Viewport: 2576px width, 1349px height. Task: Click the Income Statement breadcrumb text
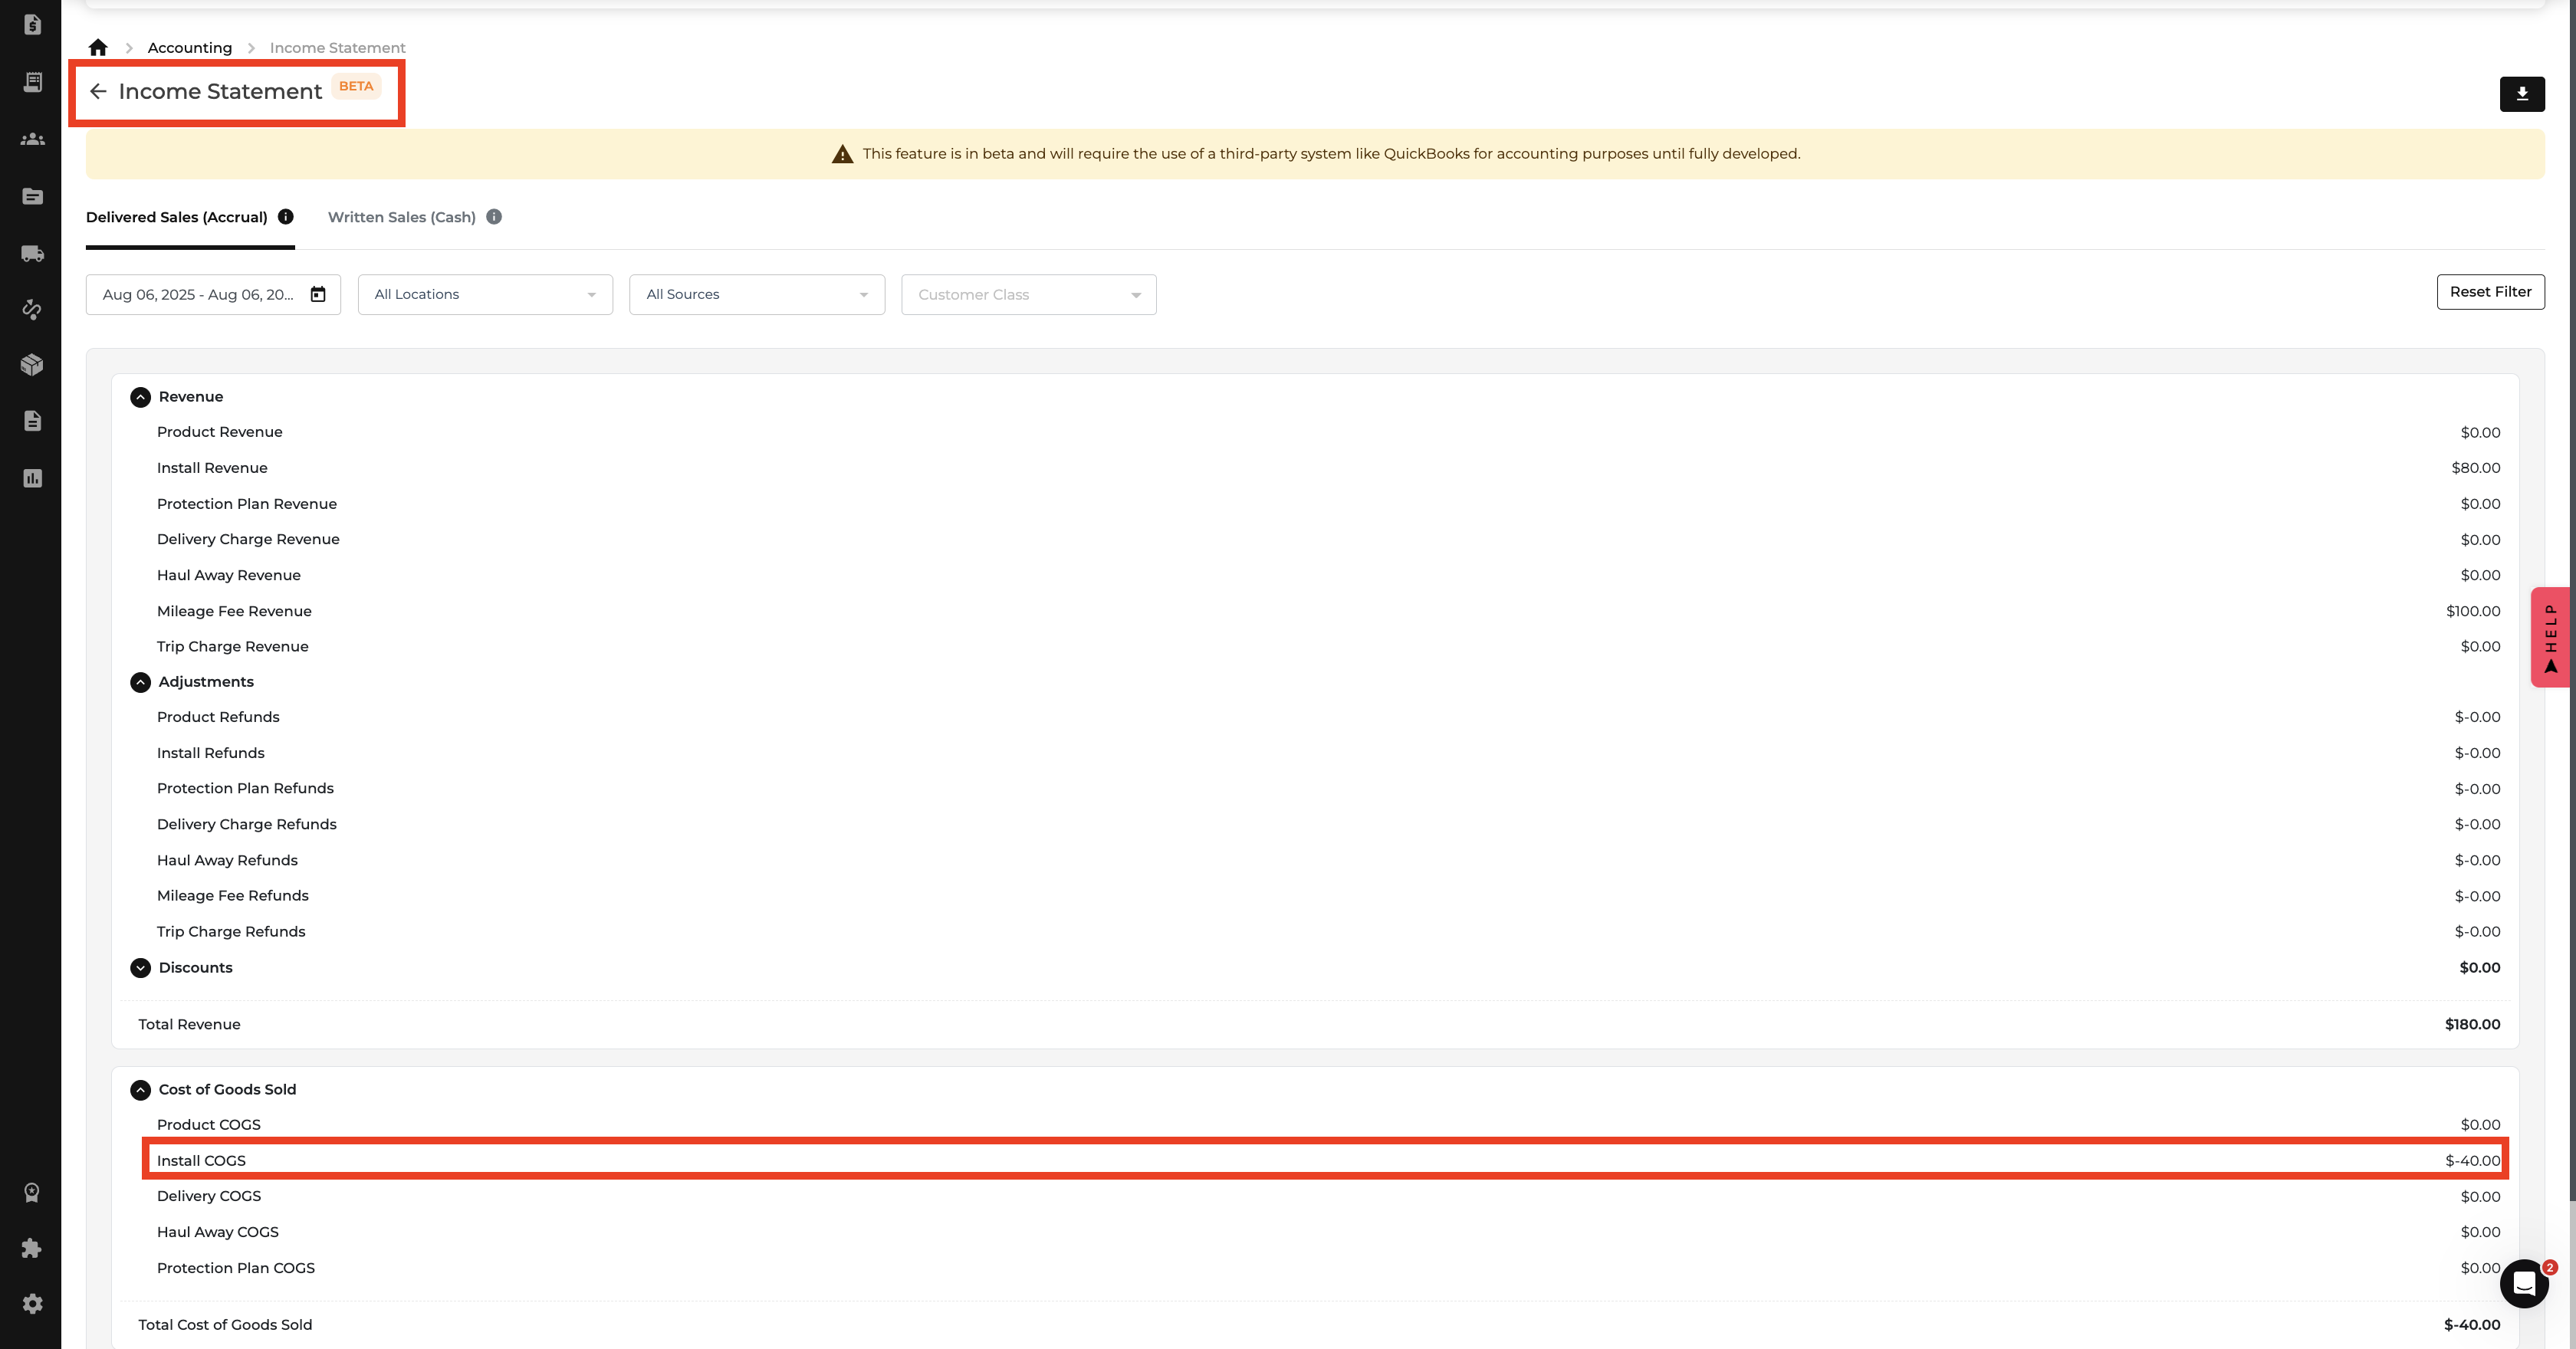[x=337, y=47]
